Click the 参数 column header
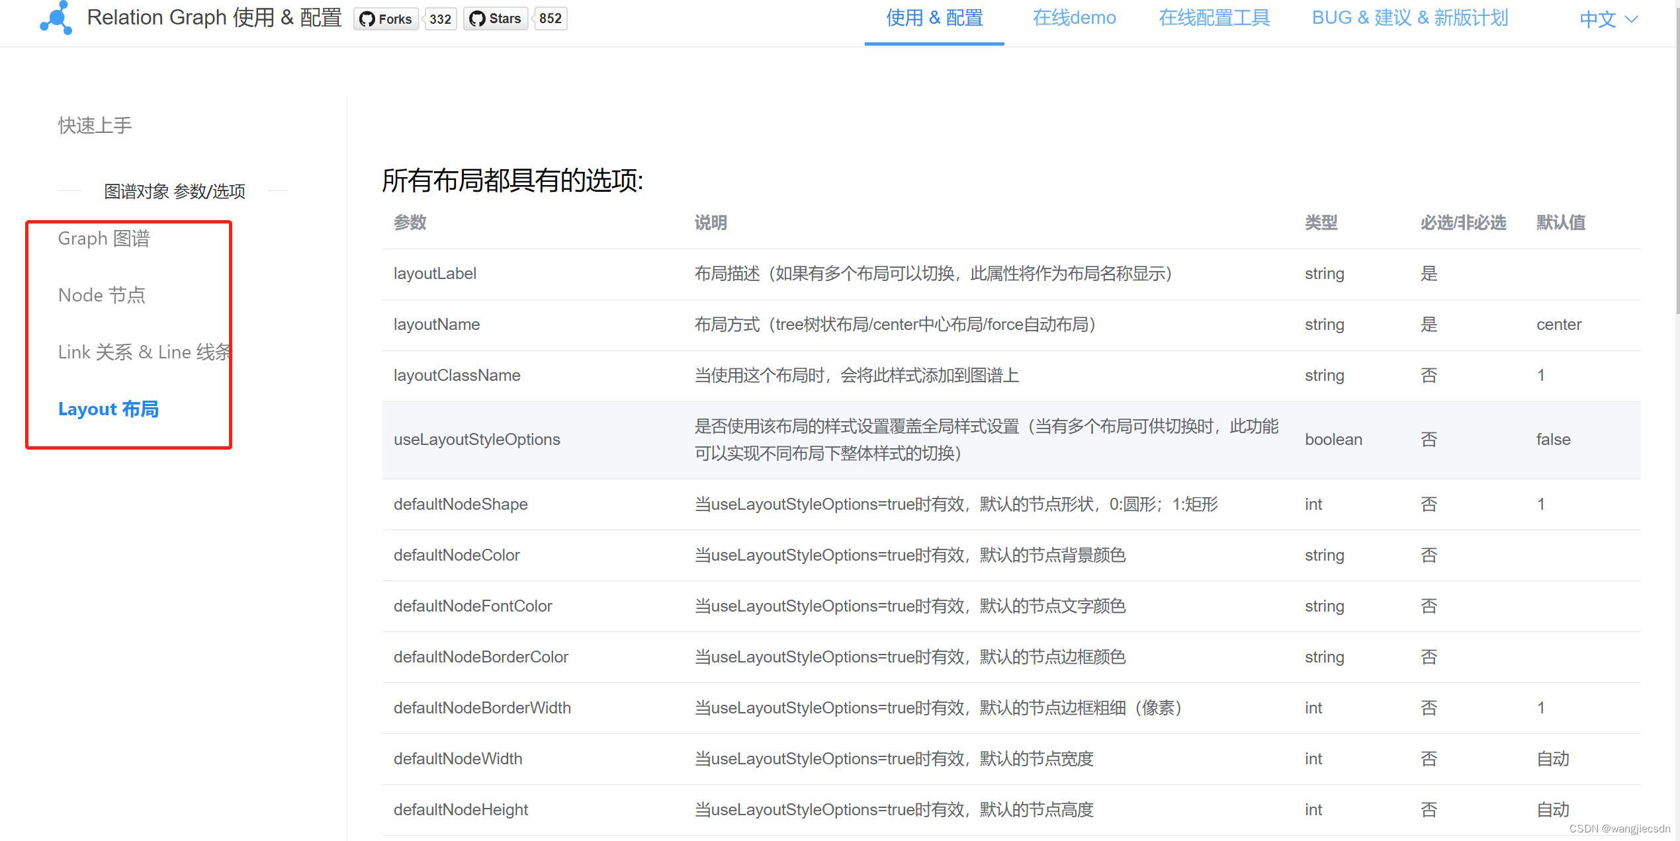This screenshot has width=1680, height=841. tap(410, 223)
